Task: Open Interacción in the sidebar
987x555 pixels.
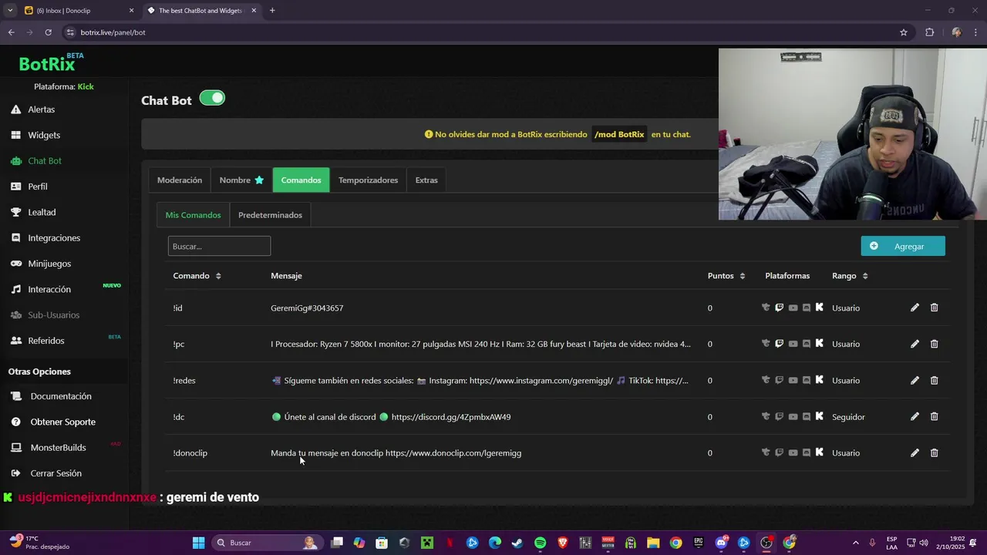Action: 49,289
